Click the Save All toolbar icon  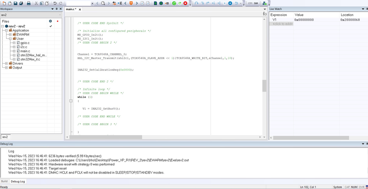tap(21, 3)
